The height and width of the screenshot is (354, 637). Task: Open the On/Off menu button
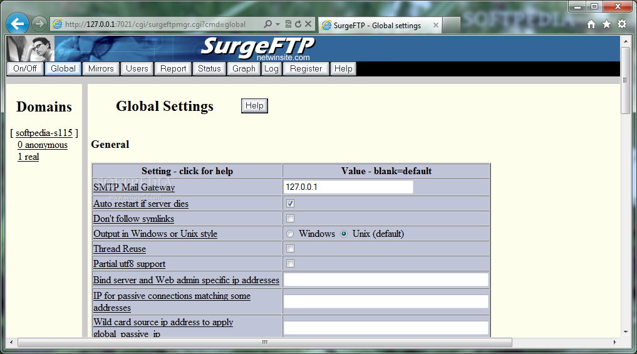[x=25, y=69]
